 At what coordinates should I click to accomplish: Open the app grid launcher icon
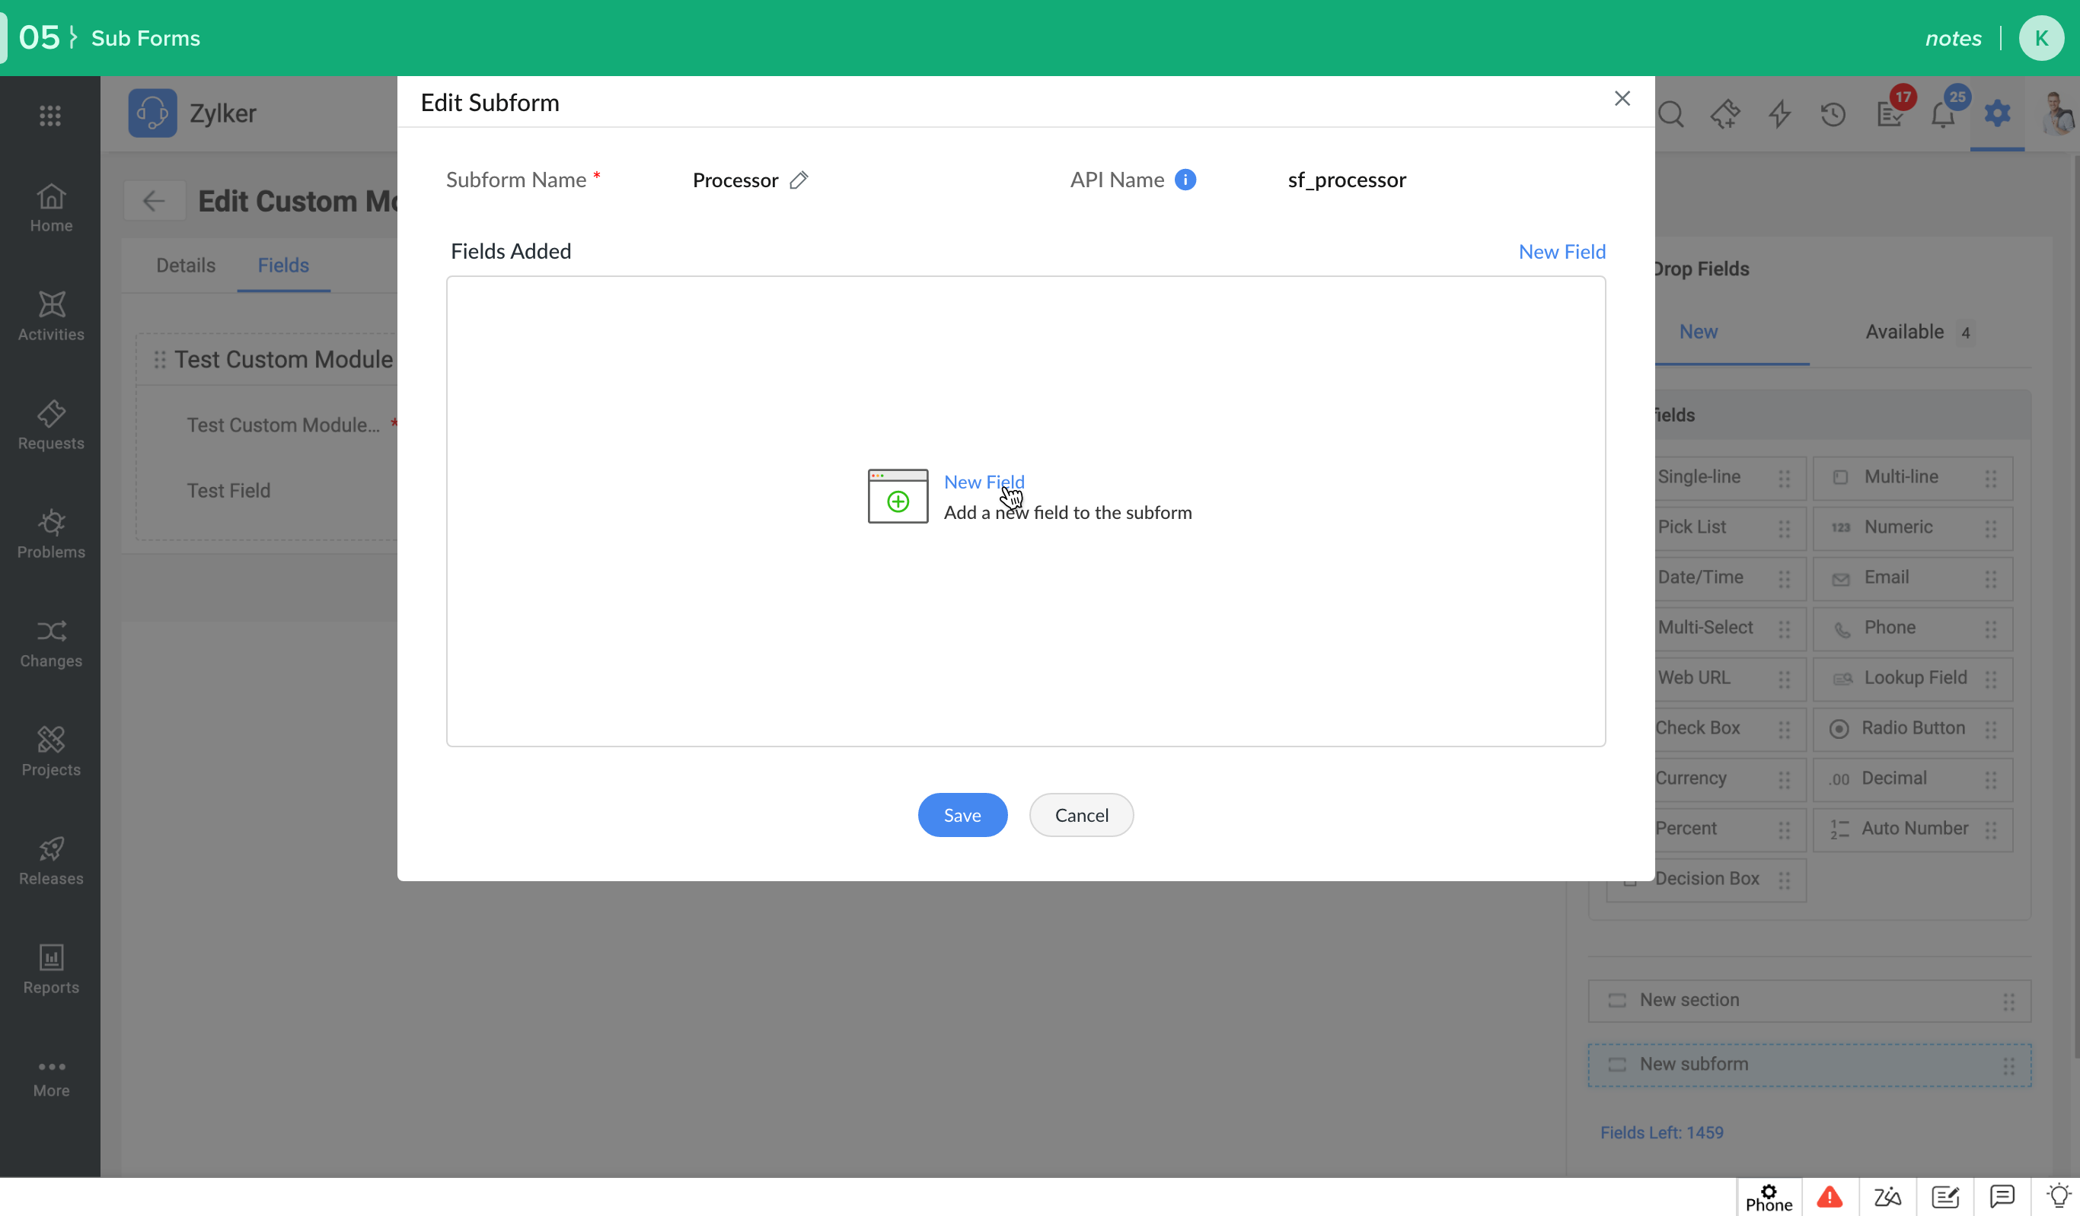click(50, 116)
